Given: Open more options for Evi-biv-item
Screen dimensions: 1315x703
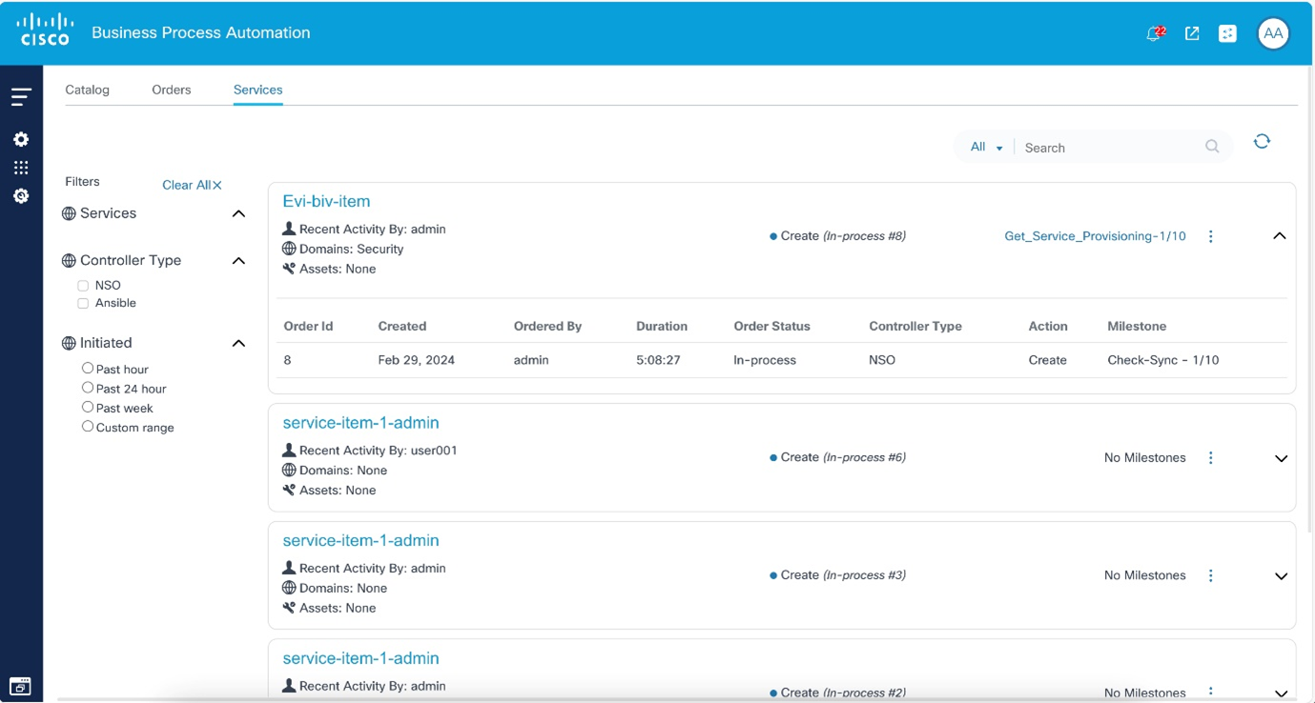Looking at the screenshot, I should (x=1211, y=236).
